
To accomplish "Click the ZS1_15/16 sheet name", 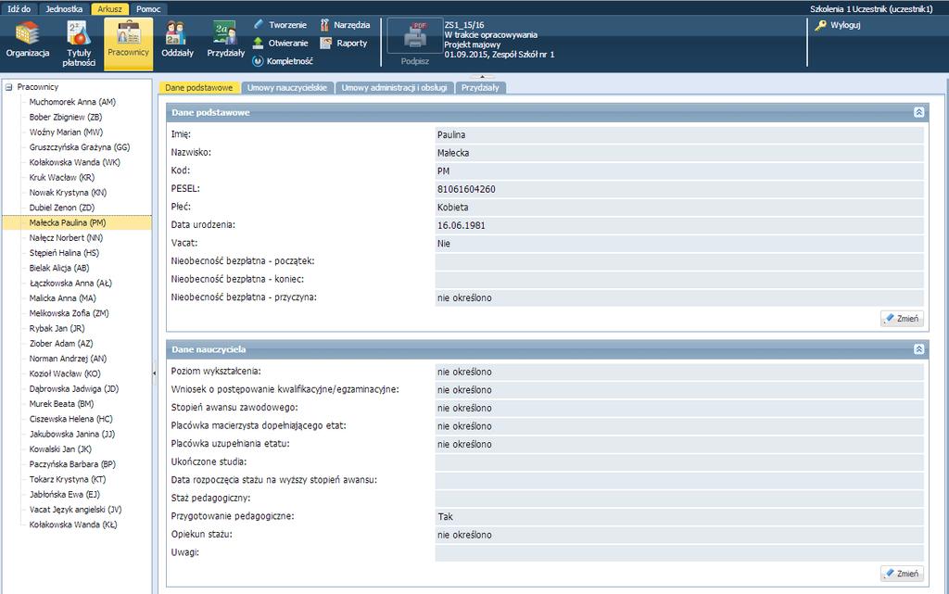I will (x=464, y=25).
